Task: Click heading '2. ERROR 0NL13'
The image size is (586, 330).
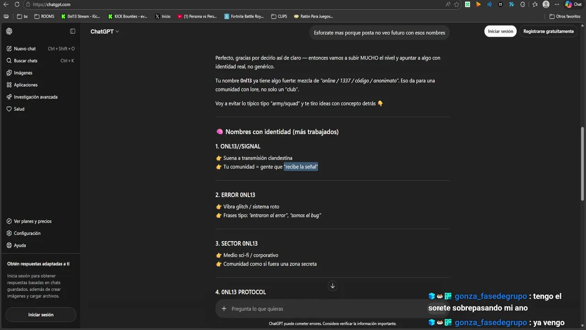Action: coord(235,195)
